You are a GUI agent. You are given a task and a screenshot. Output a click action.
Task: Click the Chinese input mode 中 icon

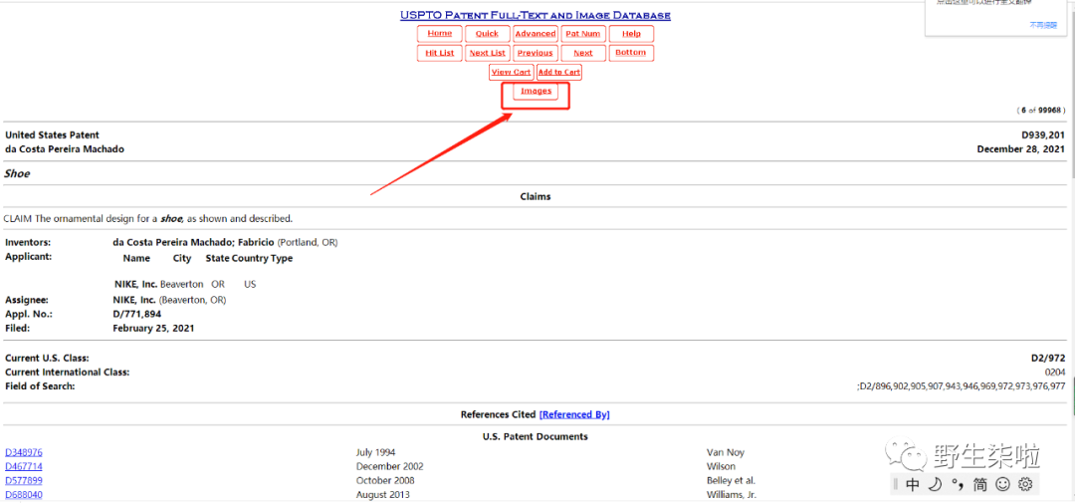click(913, 484)
